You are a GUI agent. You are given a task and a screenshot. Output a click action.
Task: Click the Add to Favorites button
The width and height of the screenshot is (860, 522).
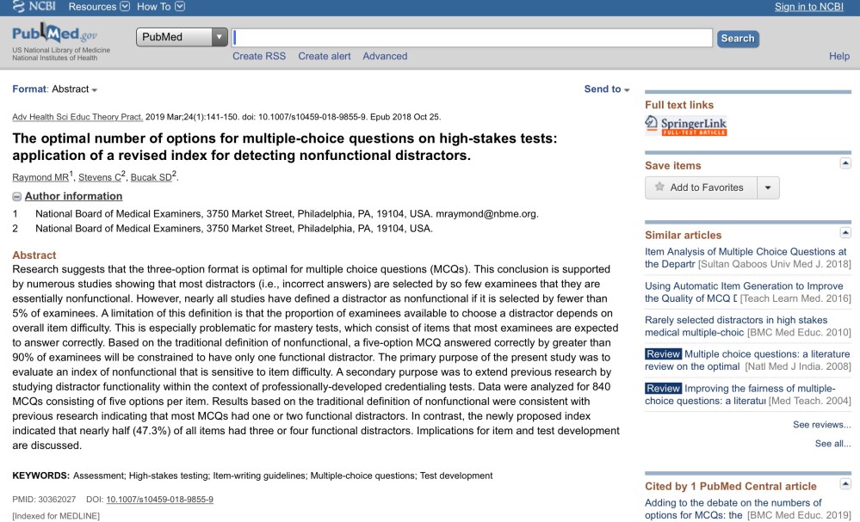[x=701, y=187]
